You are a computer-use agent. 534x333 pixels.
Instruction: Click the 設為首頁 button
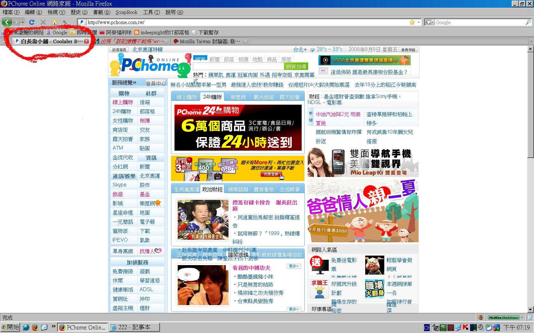point(120,50)
